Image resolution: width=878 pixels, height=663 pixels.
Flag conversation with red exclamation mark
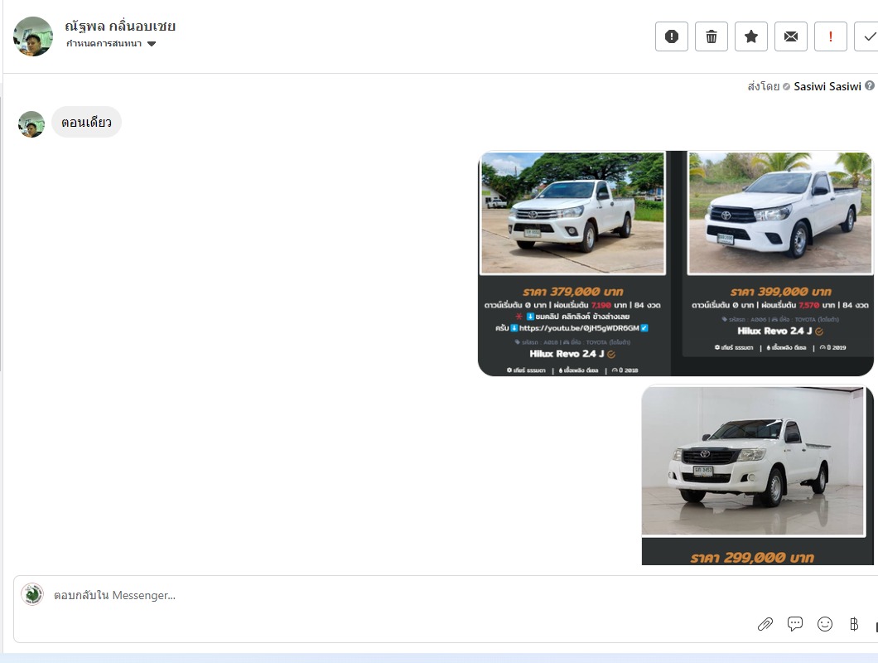[831, 36]
